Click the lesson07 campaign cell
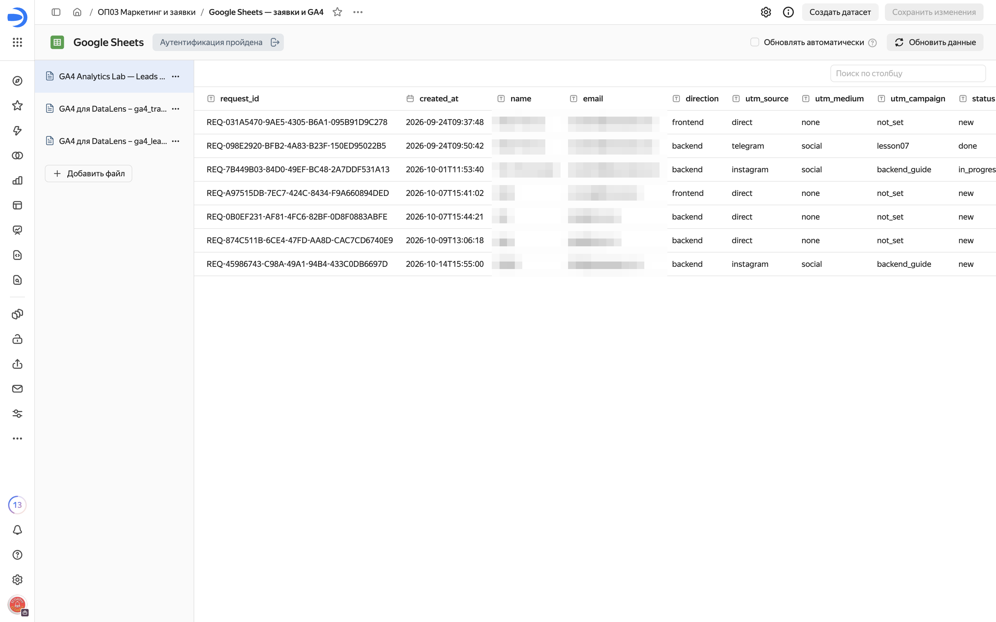 point(893,146)
